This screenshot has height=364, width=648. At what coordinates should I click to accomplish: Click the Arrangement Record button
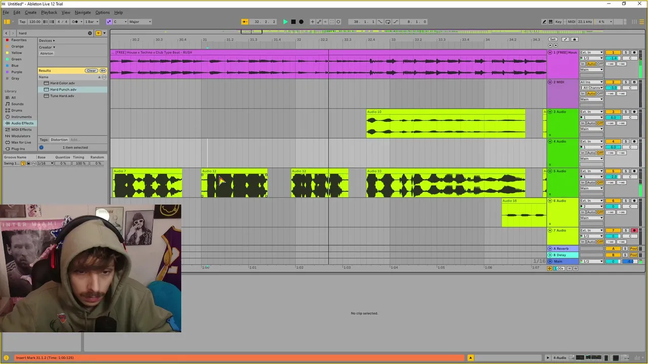click(x=301, y=22)
